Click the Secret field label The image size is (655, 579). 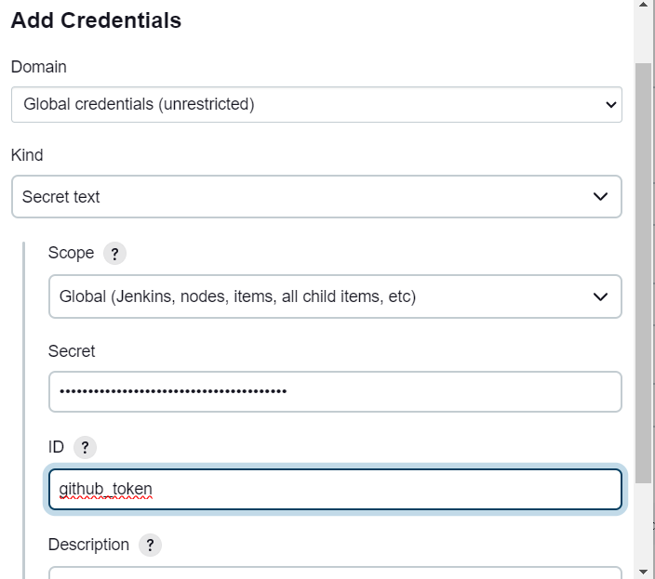coord(72,351)
